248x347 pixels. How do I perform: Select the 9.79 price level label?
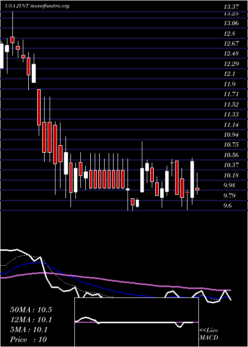pos(230,196)
